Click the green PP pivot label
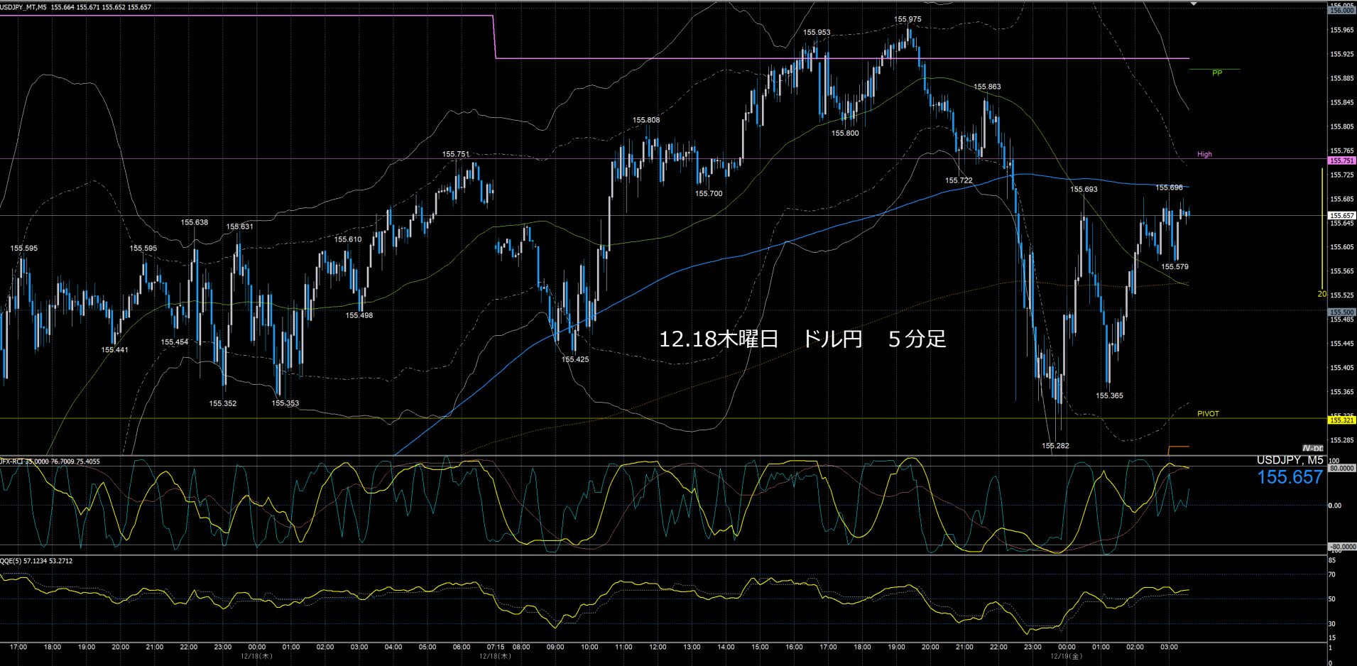 tap(1216, 73)
